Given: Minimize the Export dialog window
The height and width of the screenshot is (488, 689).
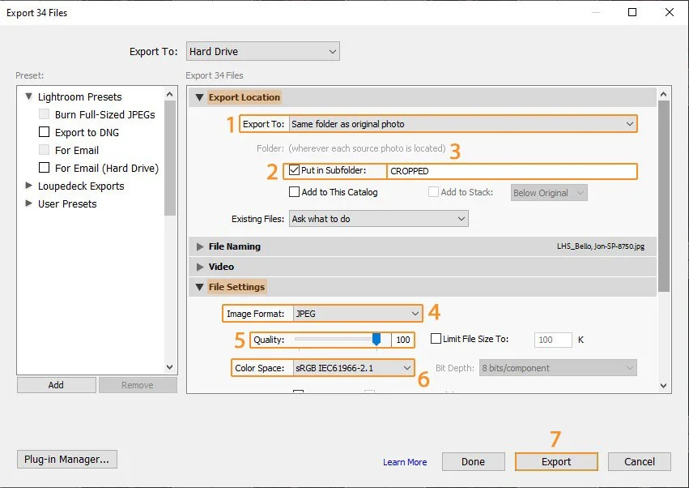Looking at the screenshot, I should point(596,12).
